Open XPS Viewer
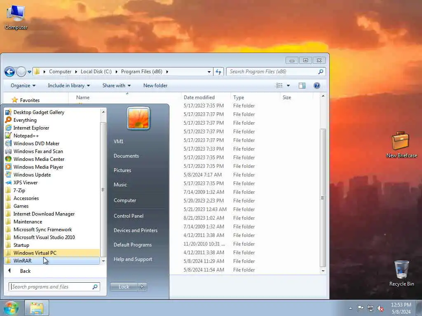The image size is (422, 316). [x=52, y=182]
